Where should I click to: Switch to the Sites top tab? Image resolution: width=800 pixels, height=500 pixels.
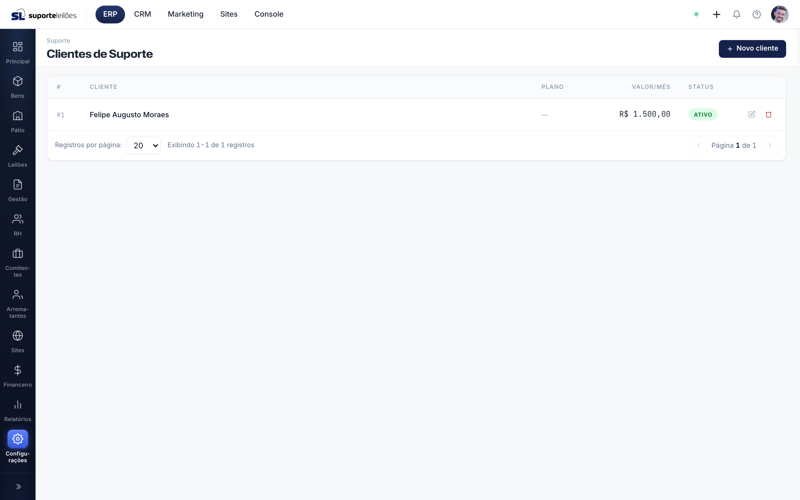coord(229,14)
